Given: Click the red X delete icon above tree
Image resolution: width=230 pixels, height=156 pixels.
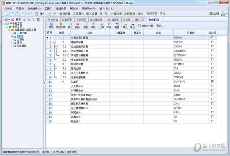Looking at the screenshot, I should pyautogui.click(x=13, y=20).
